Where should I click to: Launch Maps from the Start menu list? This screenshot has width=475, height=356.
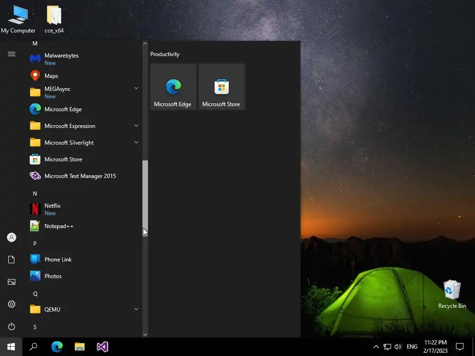(84, 76)
